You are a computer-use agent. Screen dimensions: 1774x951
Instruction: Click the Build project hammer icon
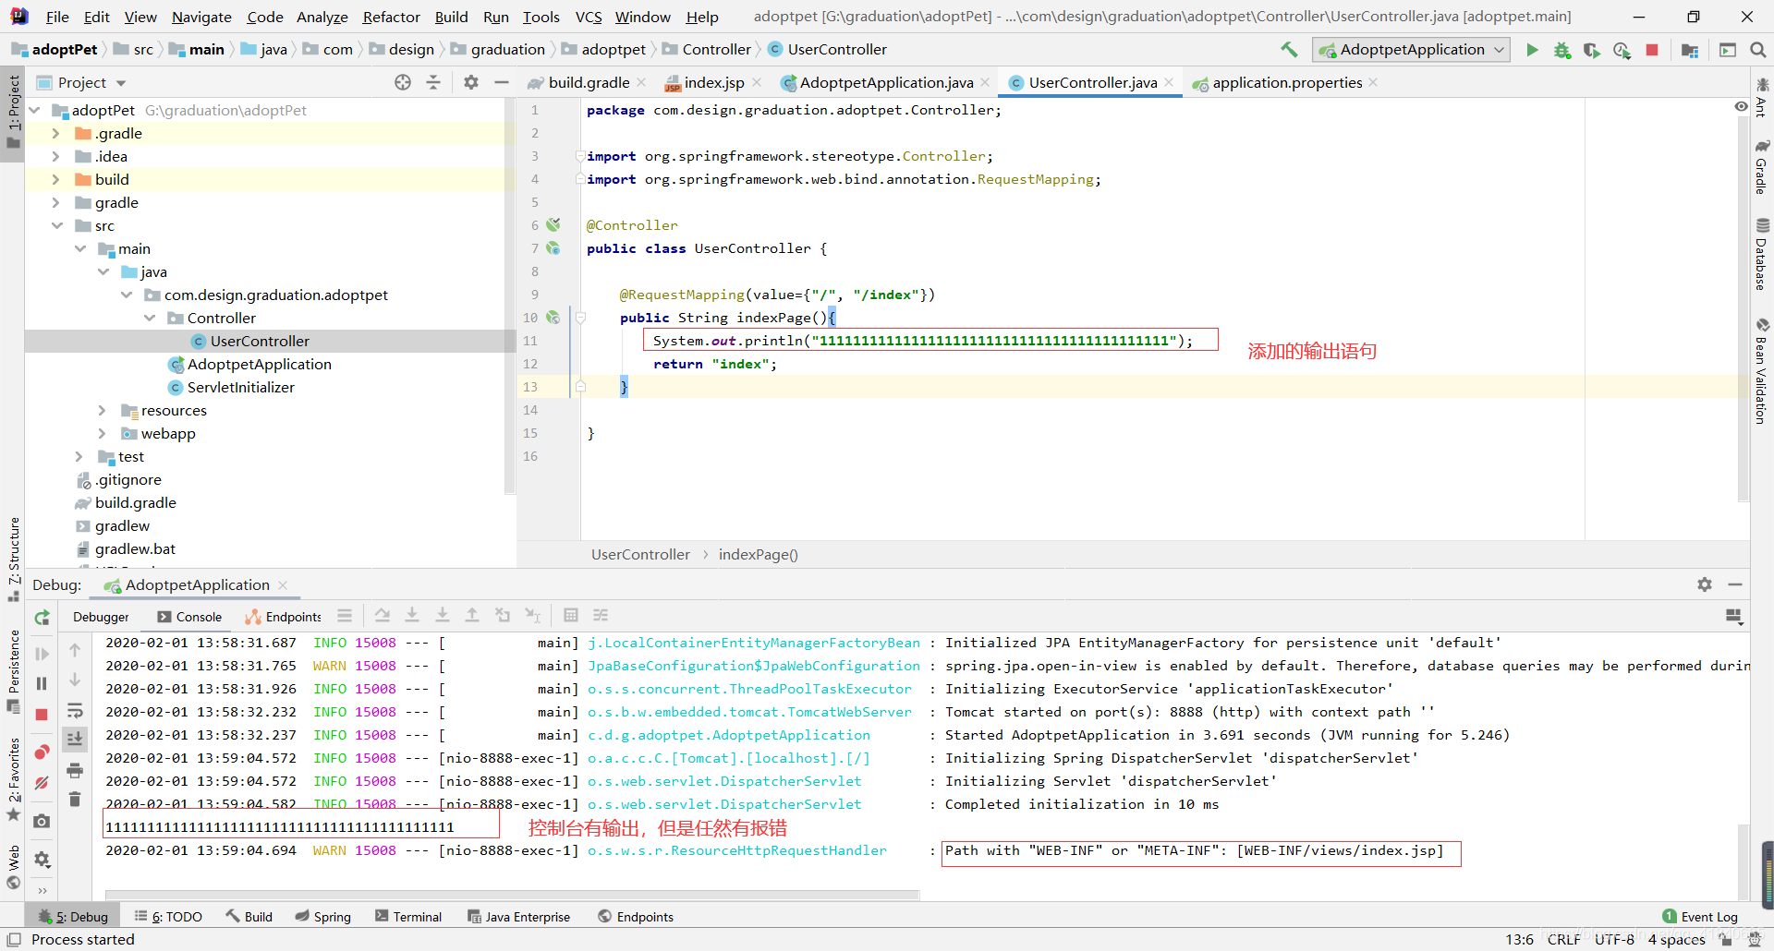point(1289,50)
